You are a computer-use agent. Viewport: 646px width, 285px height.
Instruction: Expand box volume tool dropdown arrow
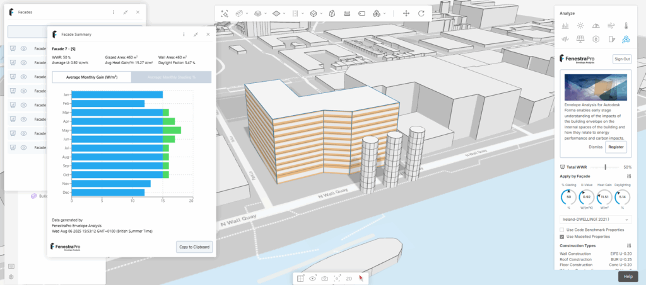(x=321, y=14)
